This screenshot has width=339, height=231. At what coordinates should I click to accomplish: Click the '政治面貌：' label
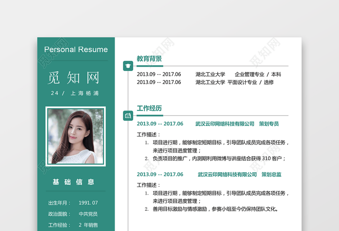(x=59, y=214)
